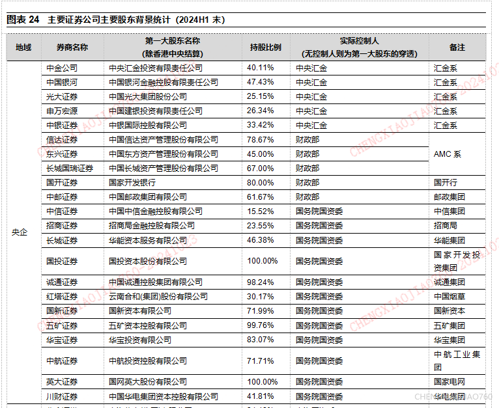Click the 98.24% holding value
The height and width of the screenshot is (408, 499).
[261, 282]
